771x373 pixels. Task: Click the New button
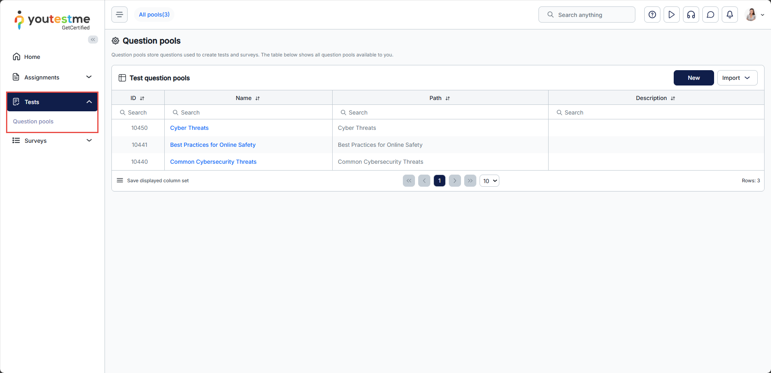[x=693, y=78]
